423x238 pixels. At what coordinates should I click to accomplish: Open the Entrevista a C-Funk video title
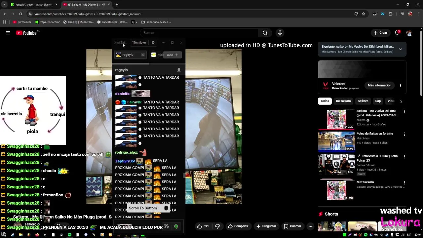377,158
